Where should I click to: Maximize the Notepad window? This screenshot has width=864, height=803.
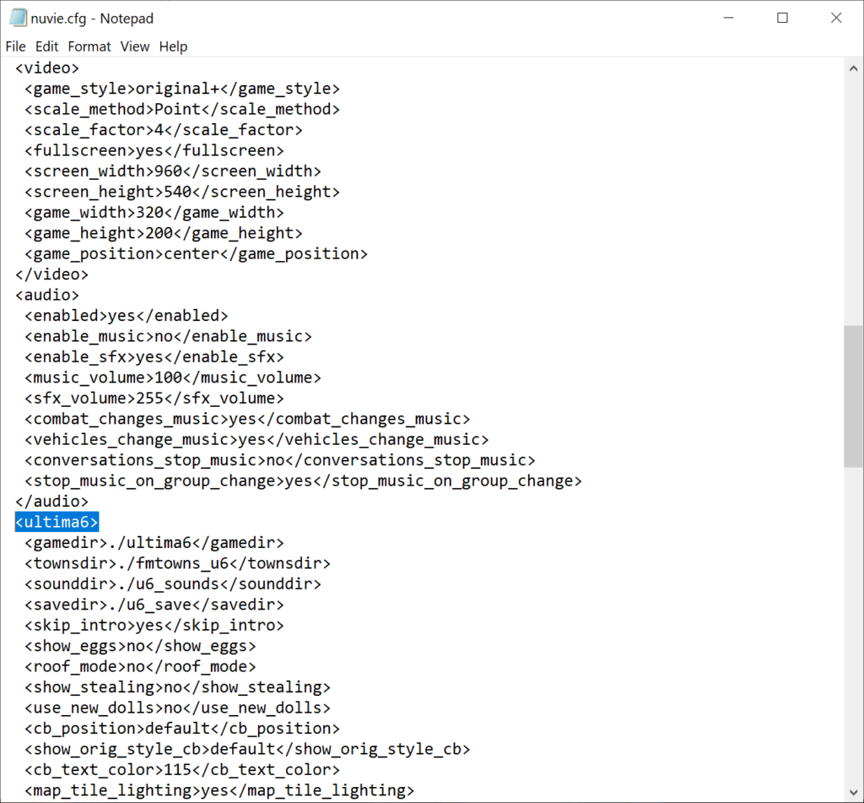pyautogui.click(x=782, y=18)
